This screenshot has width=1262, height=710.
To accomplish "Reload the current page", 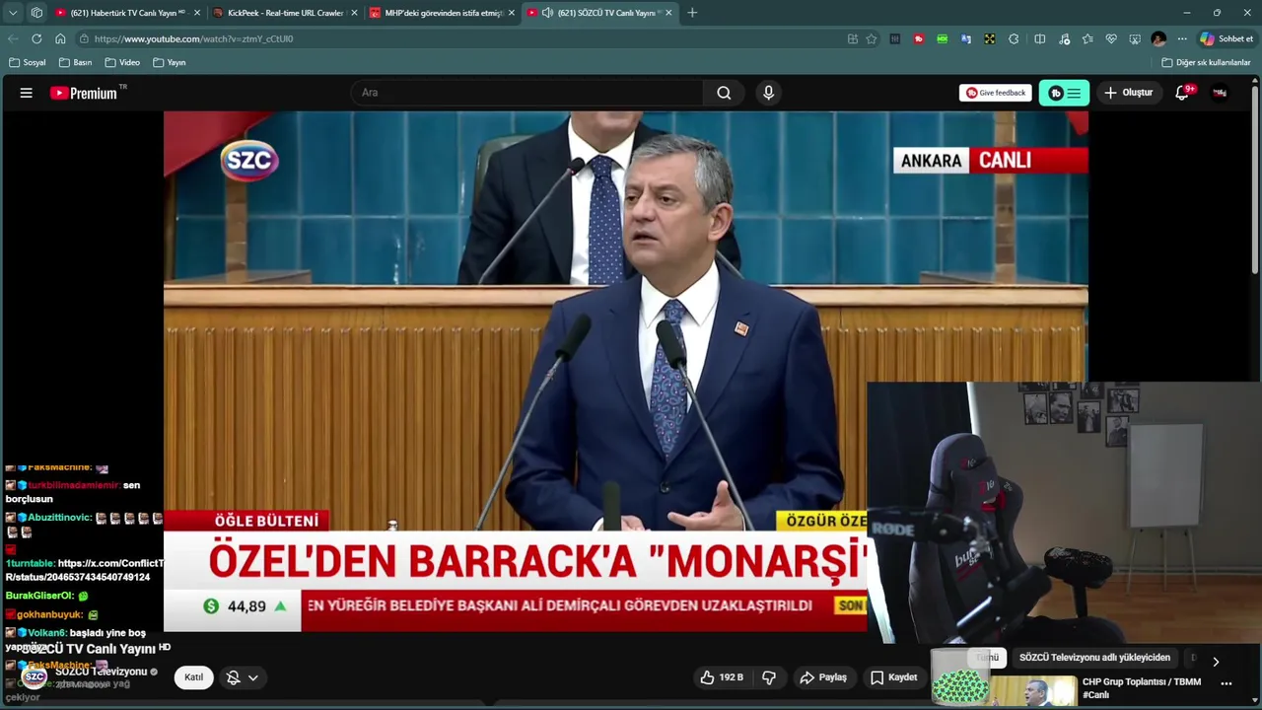I will [36, 38].
